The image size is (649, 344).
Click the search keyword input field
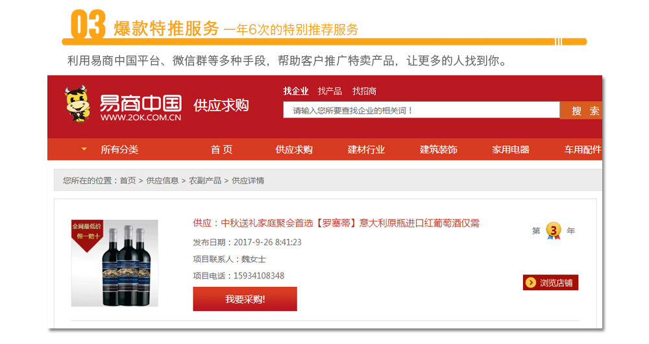[x=421, y=110]
